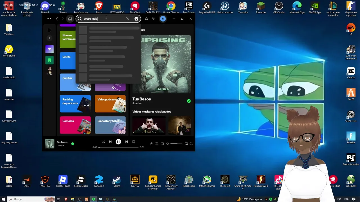Open Your Episodes green bookmark

pyautogui.click(x=49, y=60)
